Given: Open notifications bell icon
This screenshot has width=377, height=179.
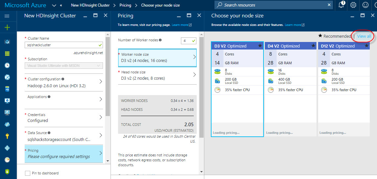Looking at the screenshot, I should click(341, 5).
